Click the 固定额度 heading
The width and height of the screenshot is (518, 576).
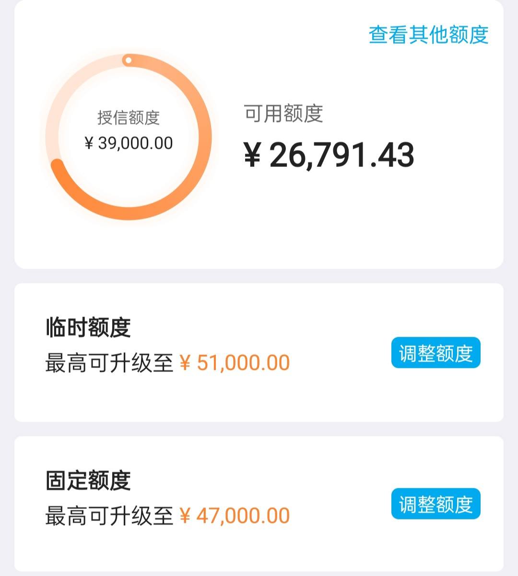pos(88,480)
